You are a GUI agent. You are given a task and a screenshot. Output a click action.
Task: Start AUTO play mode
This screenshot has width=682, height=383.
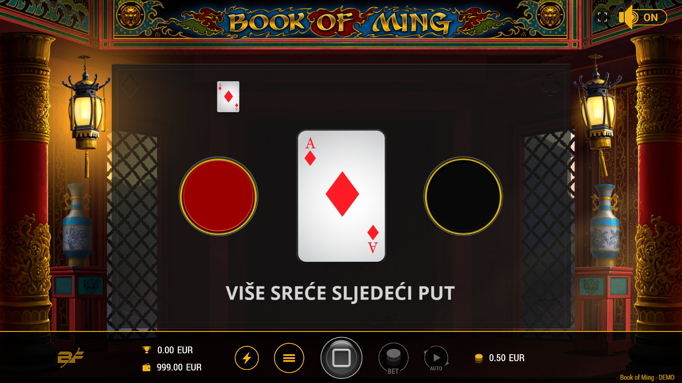(436, 359)
